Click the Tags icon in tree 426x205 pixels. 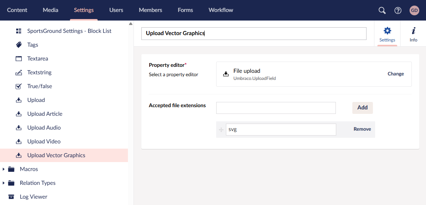(x=18, y=45)
